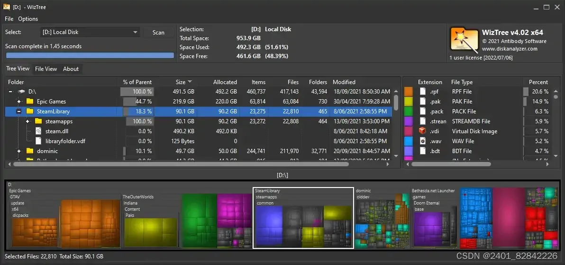Click the scan progress bar
Screen dimensions: 565x265
90,55
